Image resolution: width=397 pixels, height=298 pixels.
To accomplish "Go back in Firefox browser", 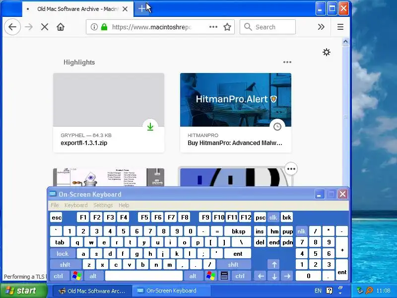I will click(12, 27).
